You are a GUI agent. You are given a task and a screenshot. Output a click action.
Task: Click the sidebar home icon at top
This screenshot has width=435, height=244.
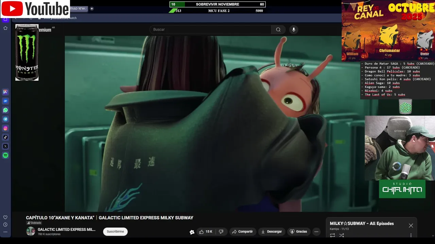(5, 19)
